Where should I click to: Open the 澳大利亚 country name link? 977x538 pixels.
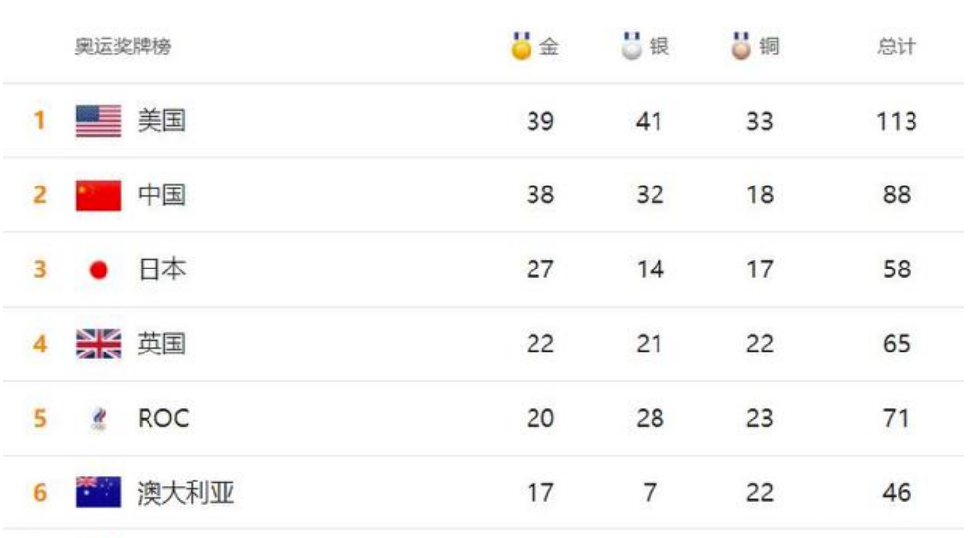[186, 492]
